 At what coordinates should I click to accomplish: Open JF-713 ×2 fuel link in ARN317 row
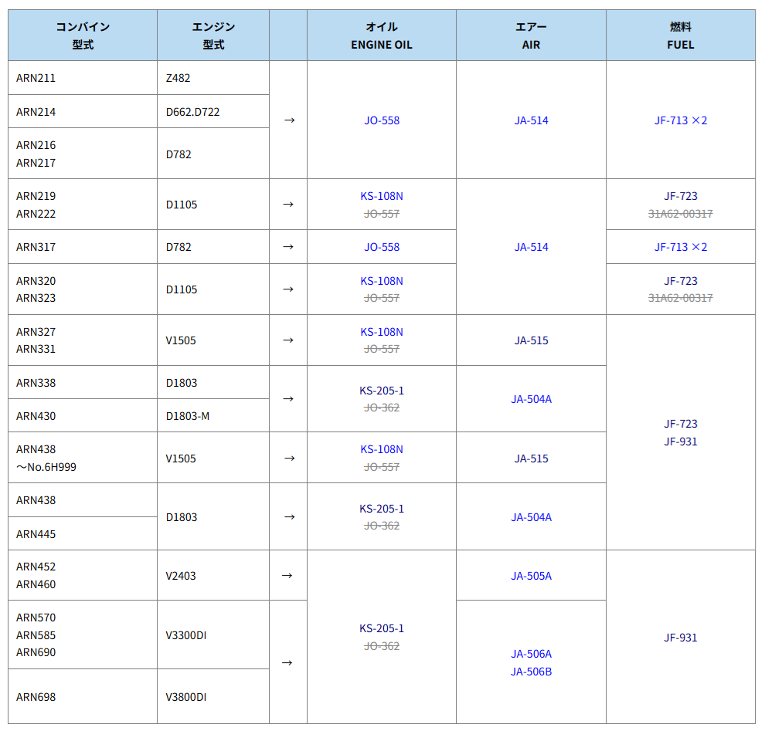pos(680,247)
